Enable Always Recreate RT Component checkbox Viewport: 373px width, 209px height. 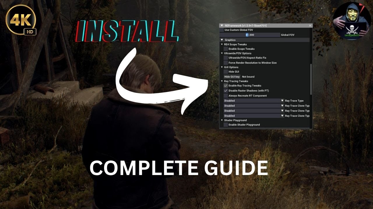coord(226,96)
